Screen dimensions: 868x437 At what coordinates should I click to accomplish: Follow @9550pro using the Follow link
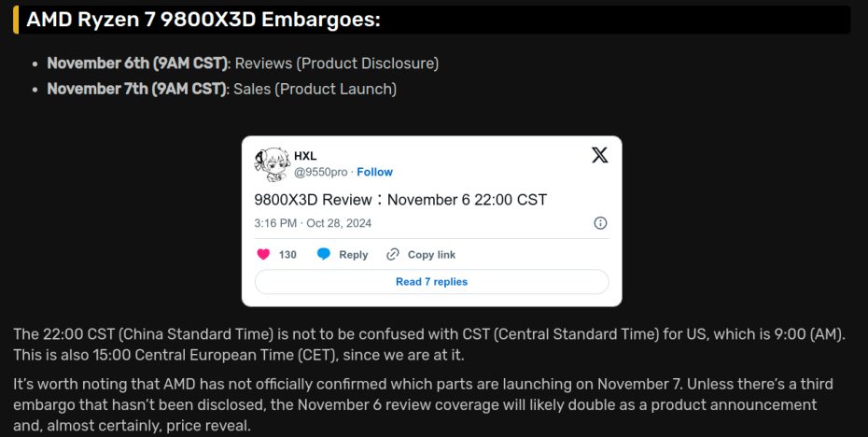click(x=374, y=172)
